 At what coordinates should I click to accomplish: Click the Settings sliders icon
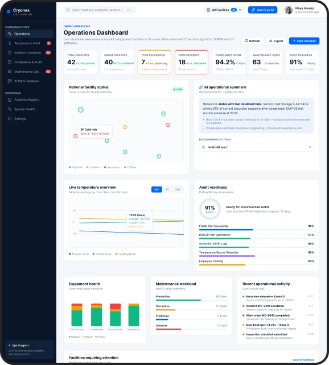10,119
